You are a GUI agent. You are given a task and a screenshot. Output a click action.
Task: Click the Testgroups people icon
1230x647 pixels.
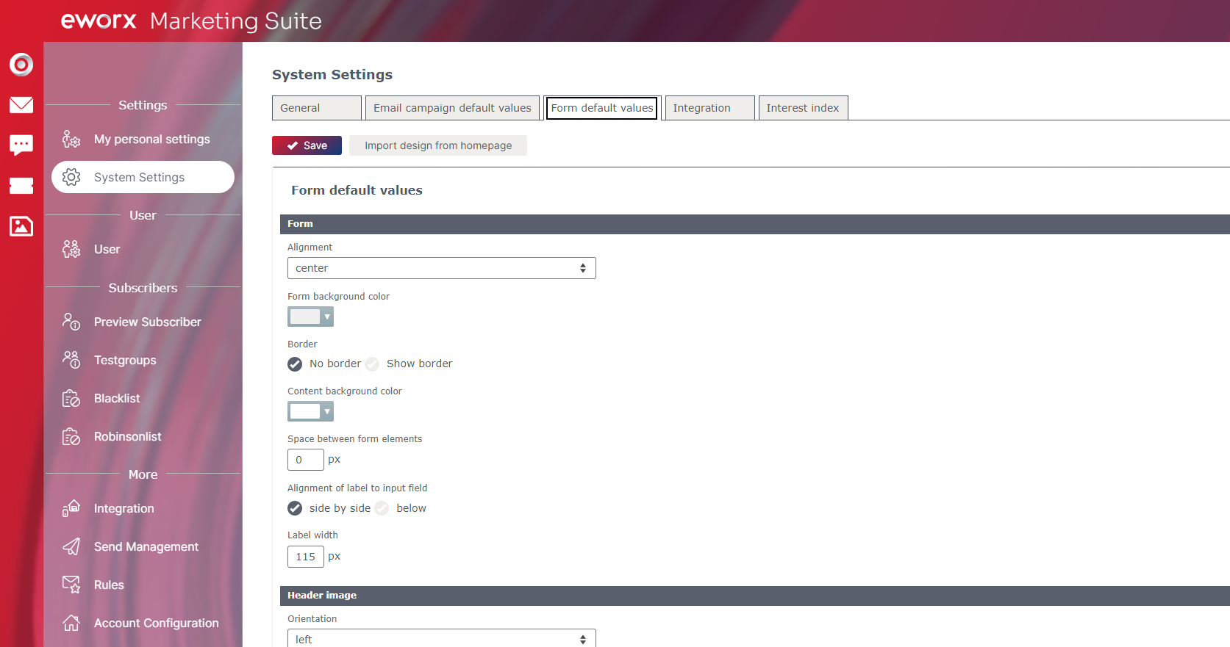(71, 360)
